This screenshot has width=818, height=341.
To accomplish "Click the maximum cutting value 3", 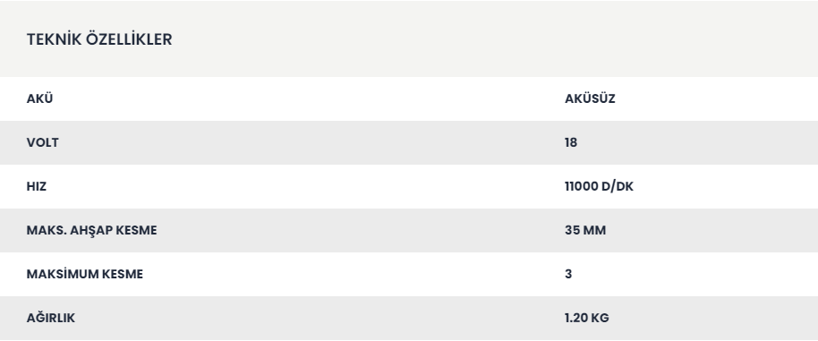I will (x=568, y=274).
